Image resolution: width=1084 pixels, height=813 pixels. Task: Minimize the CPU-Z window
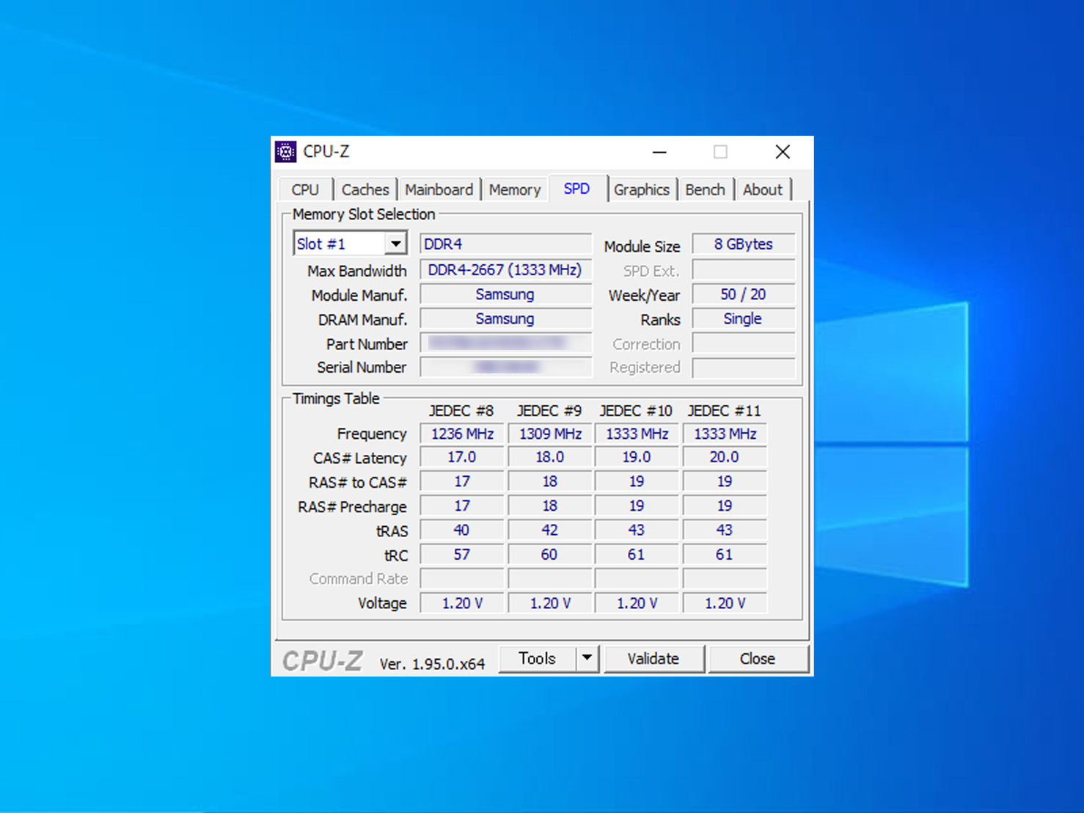coord(659,152)
